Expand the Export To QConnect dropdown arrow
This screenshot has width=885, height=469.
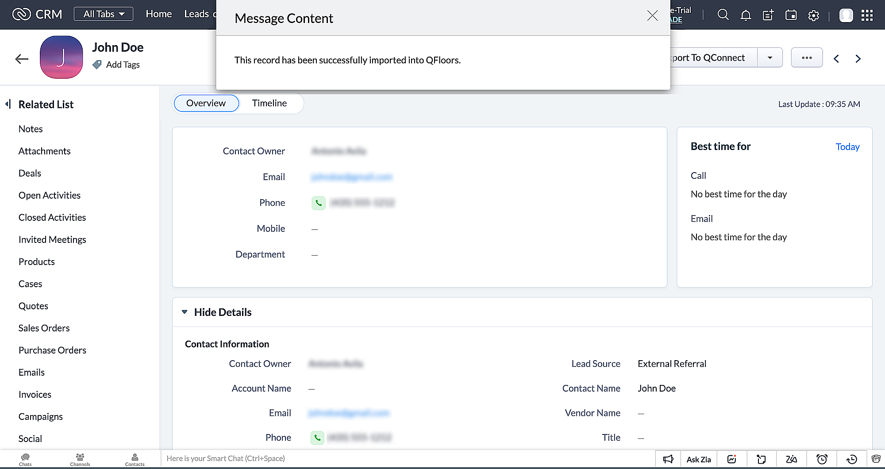click(x=770, y=58)
